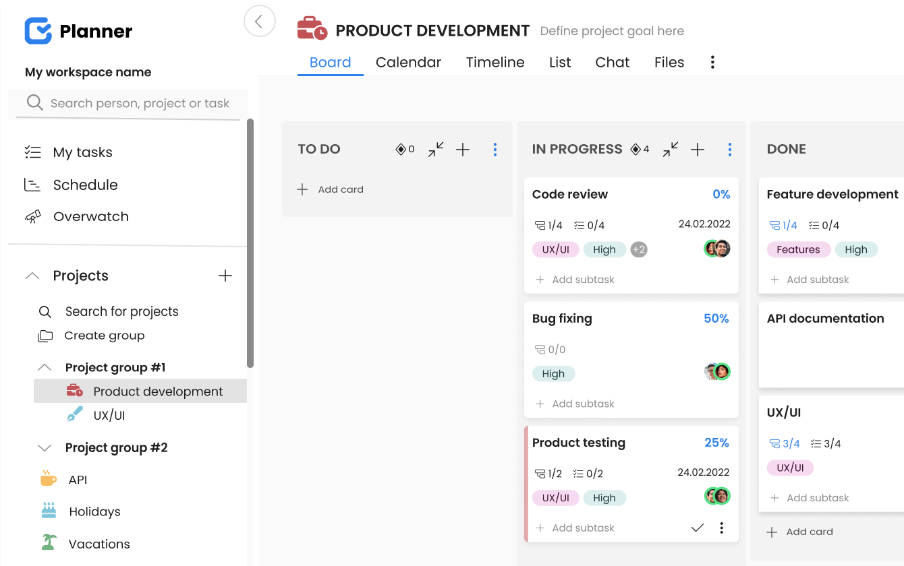Add subtask to Product testing card
904x566 pixels.
[575, 528]
